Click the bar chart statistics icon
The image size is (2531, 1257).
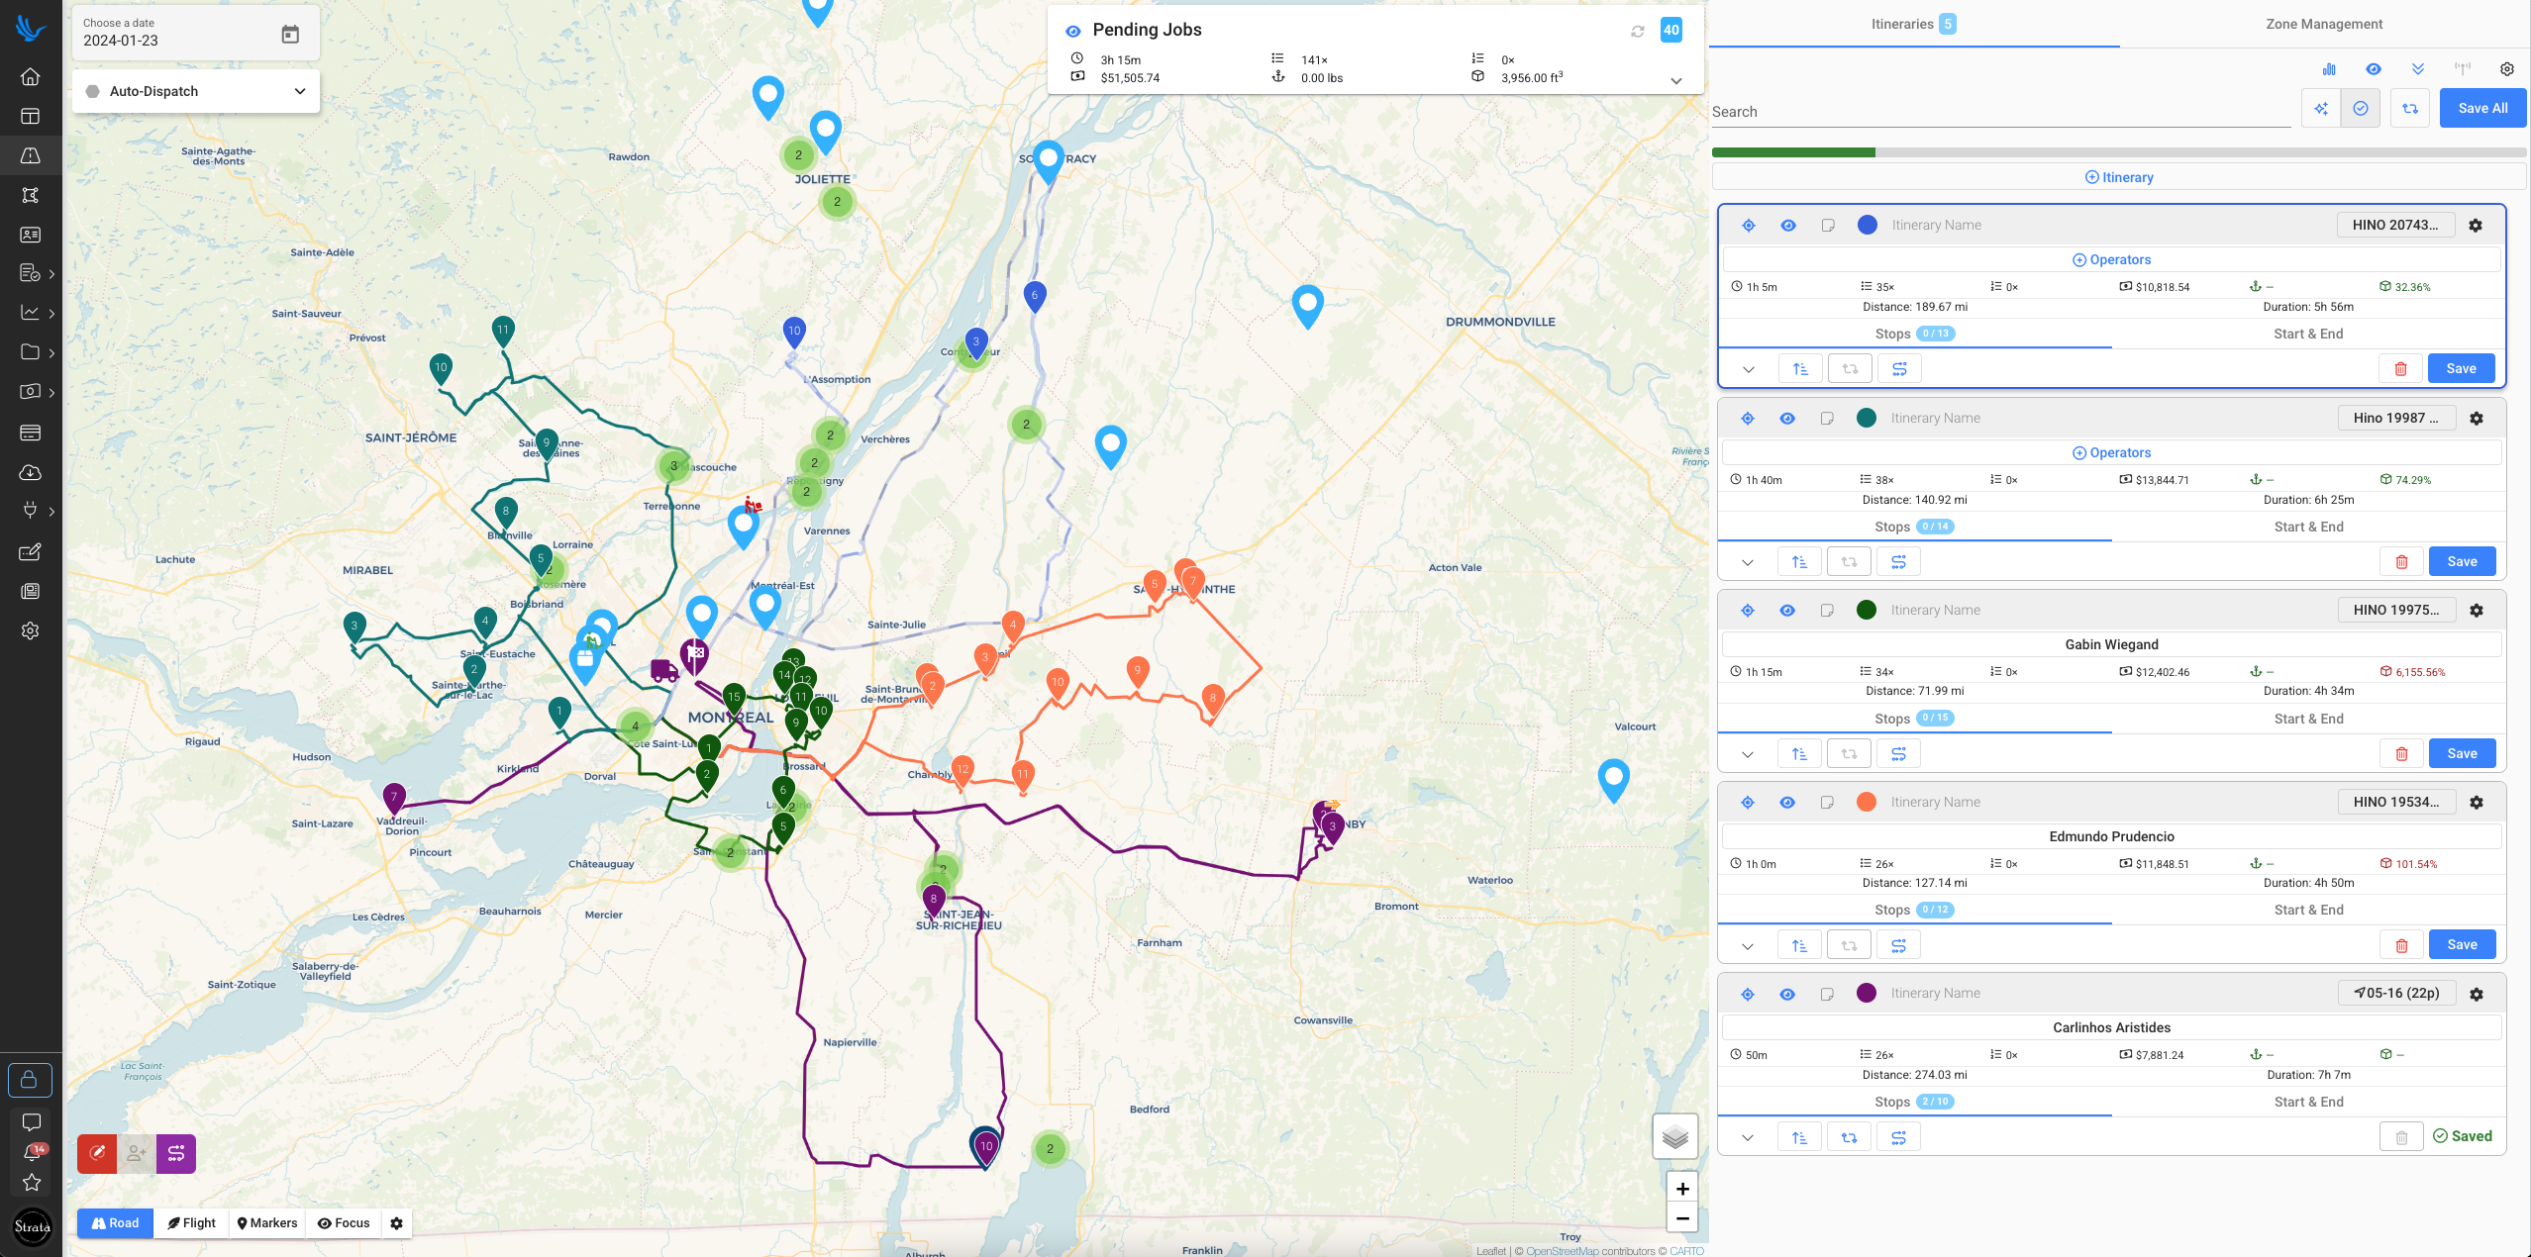2328,69
